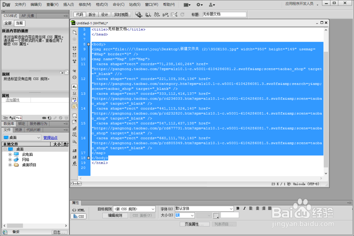The image size is (354, 236).
Task: Apply bold button in properties
Action: click(238, 208)
